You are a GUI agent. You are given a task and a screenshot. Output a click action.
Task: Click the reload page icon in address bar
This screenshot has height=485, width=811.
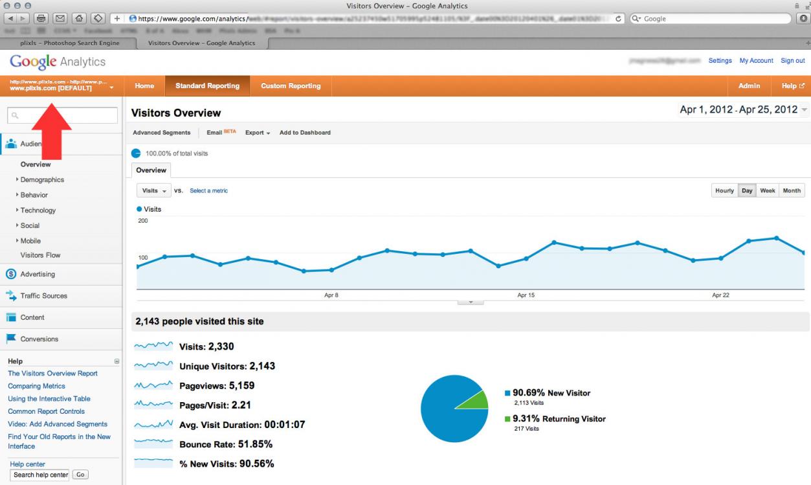coord(619,19)
